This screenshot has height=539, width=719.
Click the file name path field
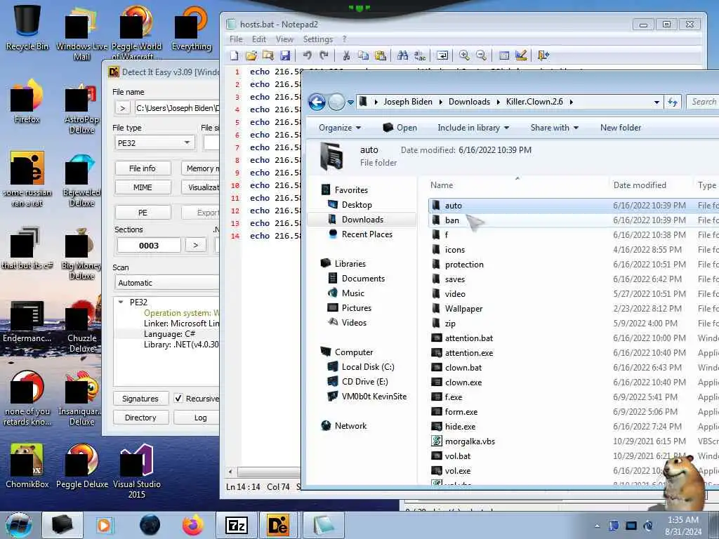coord(177,108)
